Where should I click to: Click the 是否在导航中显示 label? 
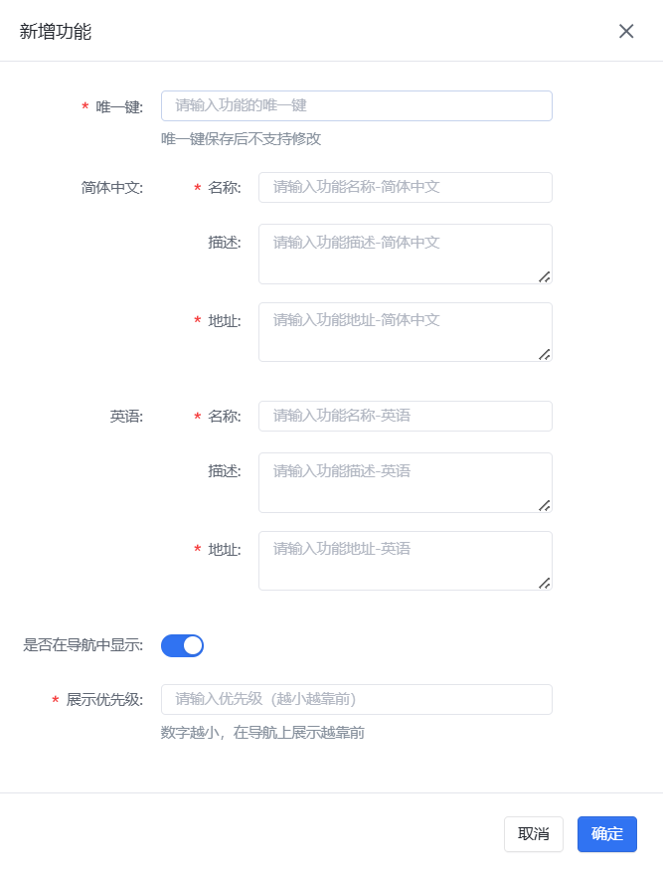tap(83, 645)
